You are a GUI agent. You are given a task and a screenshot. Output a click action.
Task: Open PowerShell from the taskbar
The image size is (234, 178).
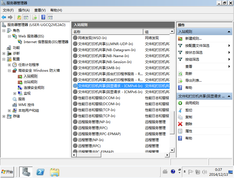40,172
